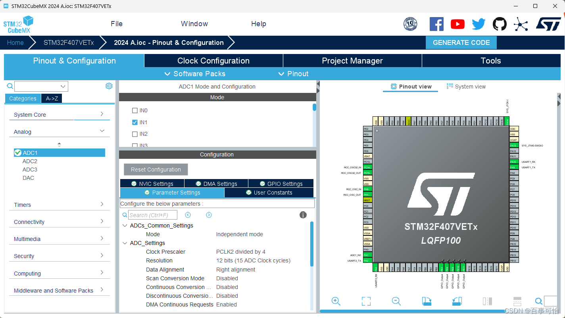Open the YouTube channel icon
Screen dimensions: 565x318
pos(457,24)
